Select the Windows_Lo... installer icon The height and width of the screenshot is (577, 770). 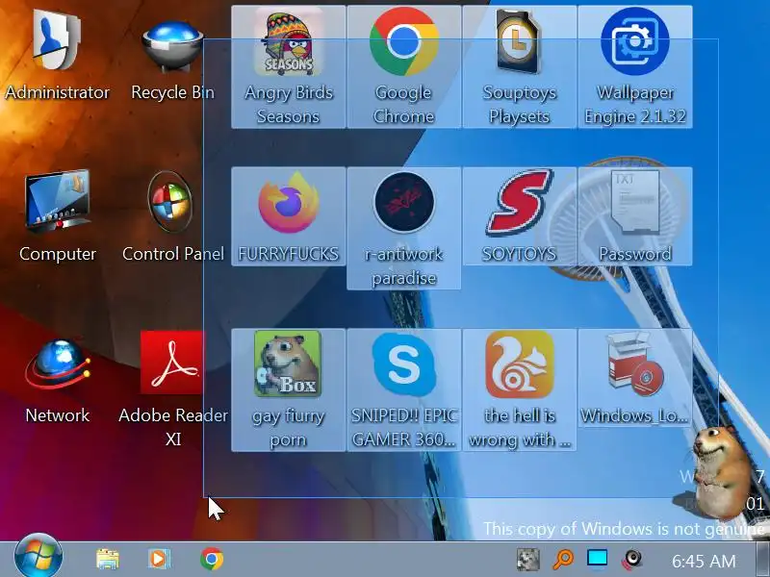[635, 377]
